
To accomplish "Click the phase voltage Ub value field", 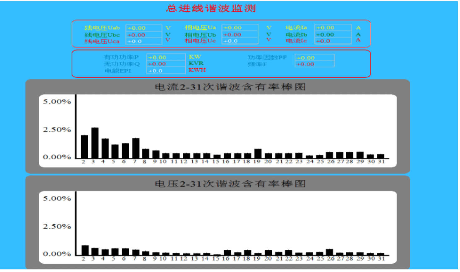I will [240, 35].
